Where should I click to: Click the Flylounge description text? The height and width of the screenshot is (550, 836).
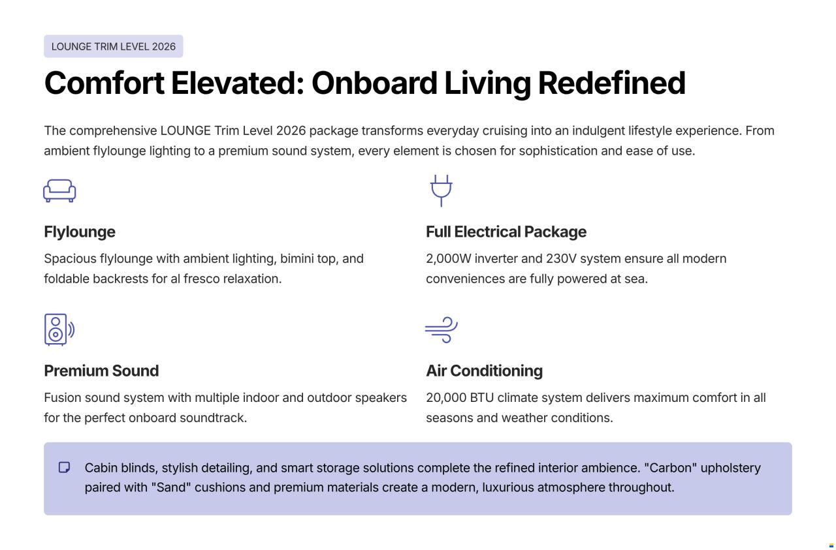204,268
